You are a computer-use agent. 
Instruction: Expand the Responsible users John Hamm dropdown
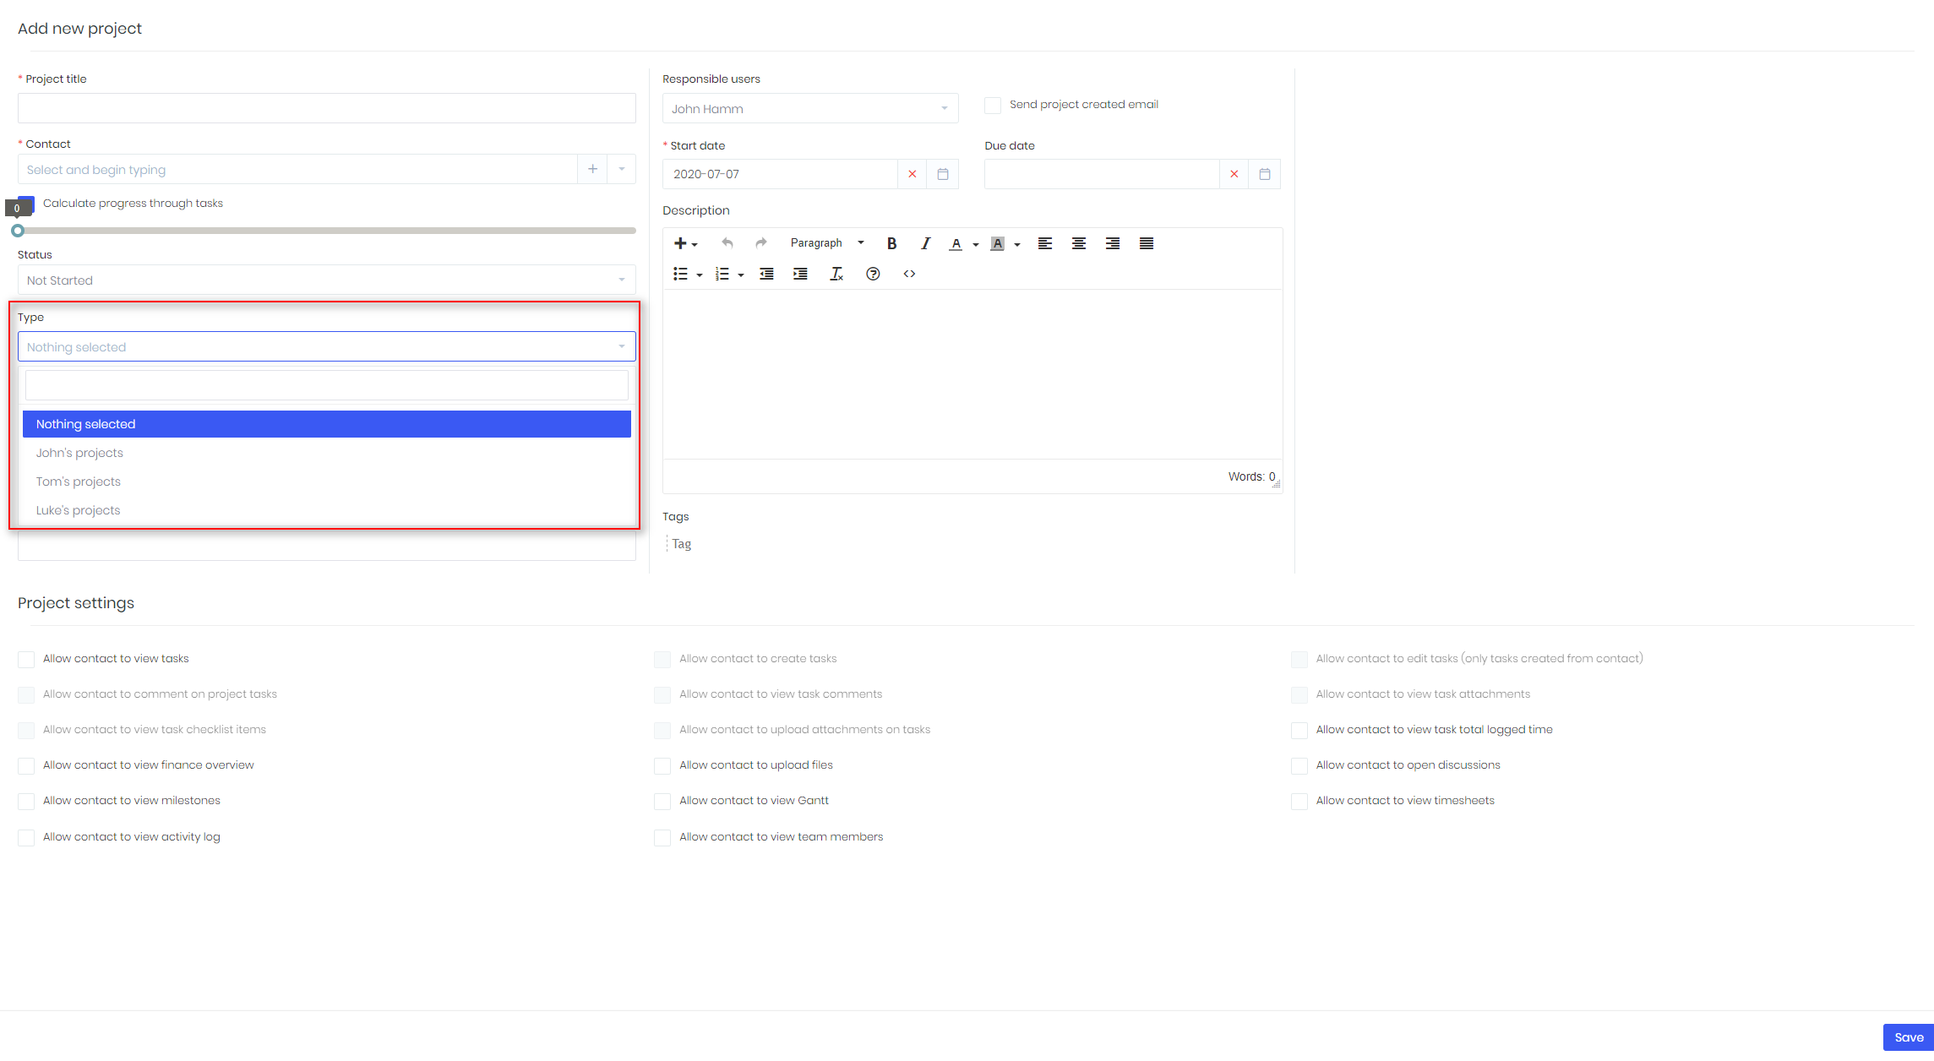(x=809, y=109)
